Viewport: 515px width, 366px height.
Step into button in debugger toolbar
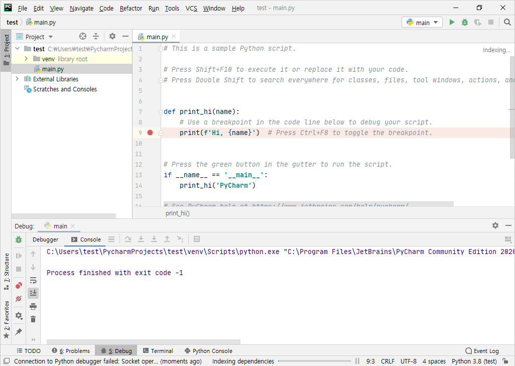click(x=141, y=239)
